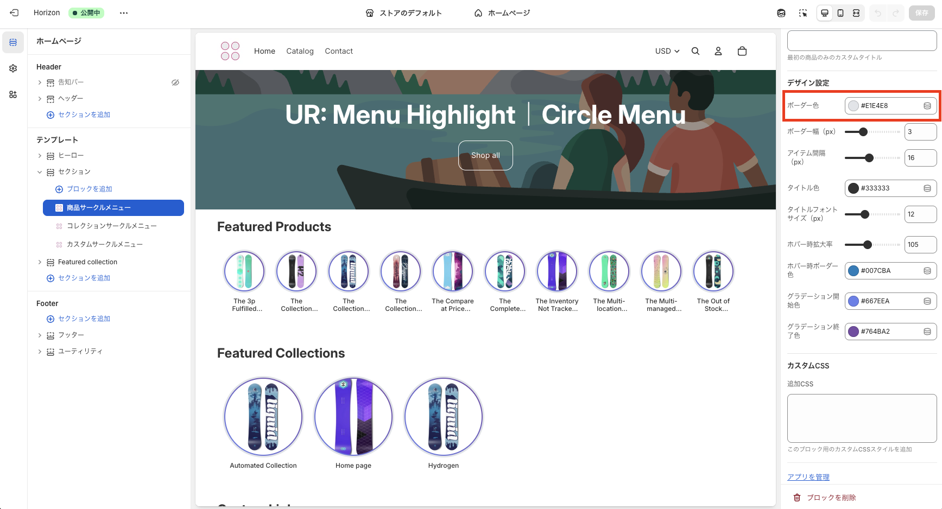
Task: Switch to desktop preview icon
Action: click(x=825, y=13)
